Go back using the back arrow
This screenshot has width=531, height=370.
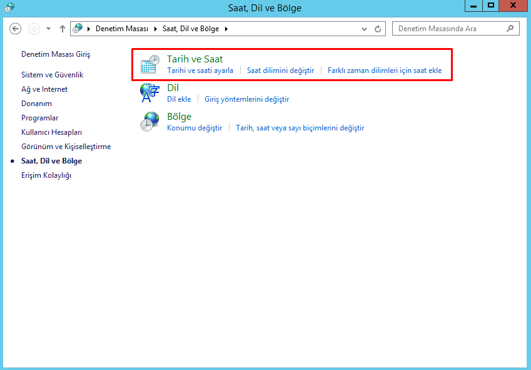click(x=15, y=29)
